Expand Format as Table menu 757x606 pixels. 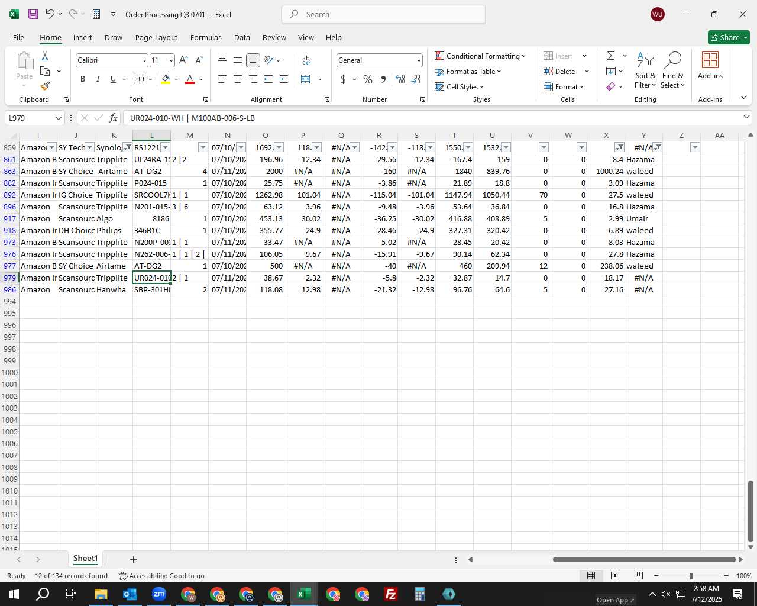(468, 71)
